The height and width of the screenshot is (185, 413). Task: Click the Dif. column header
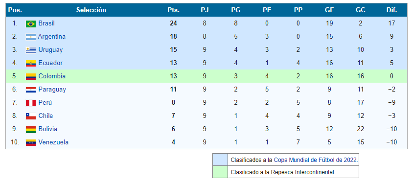pyautogui.click(x=391, y=10)
